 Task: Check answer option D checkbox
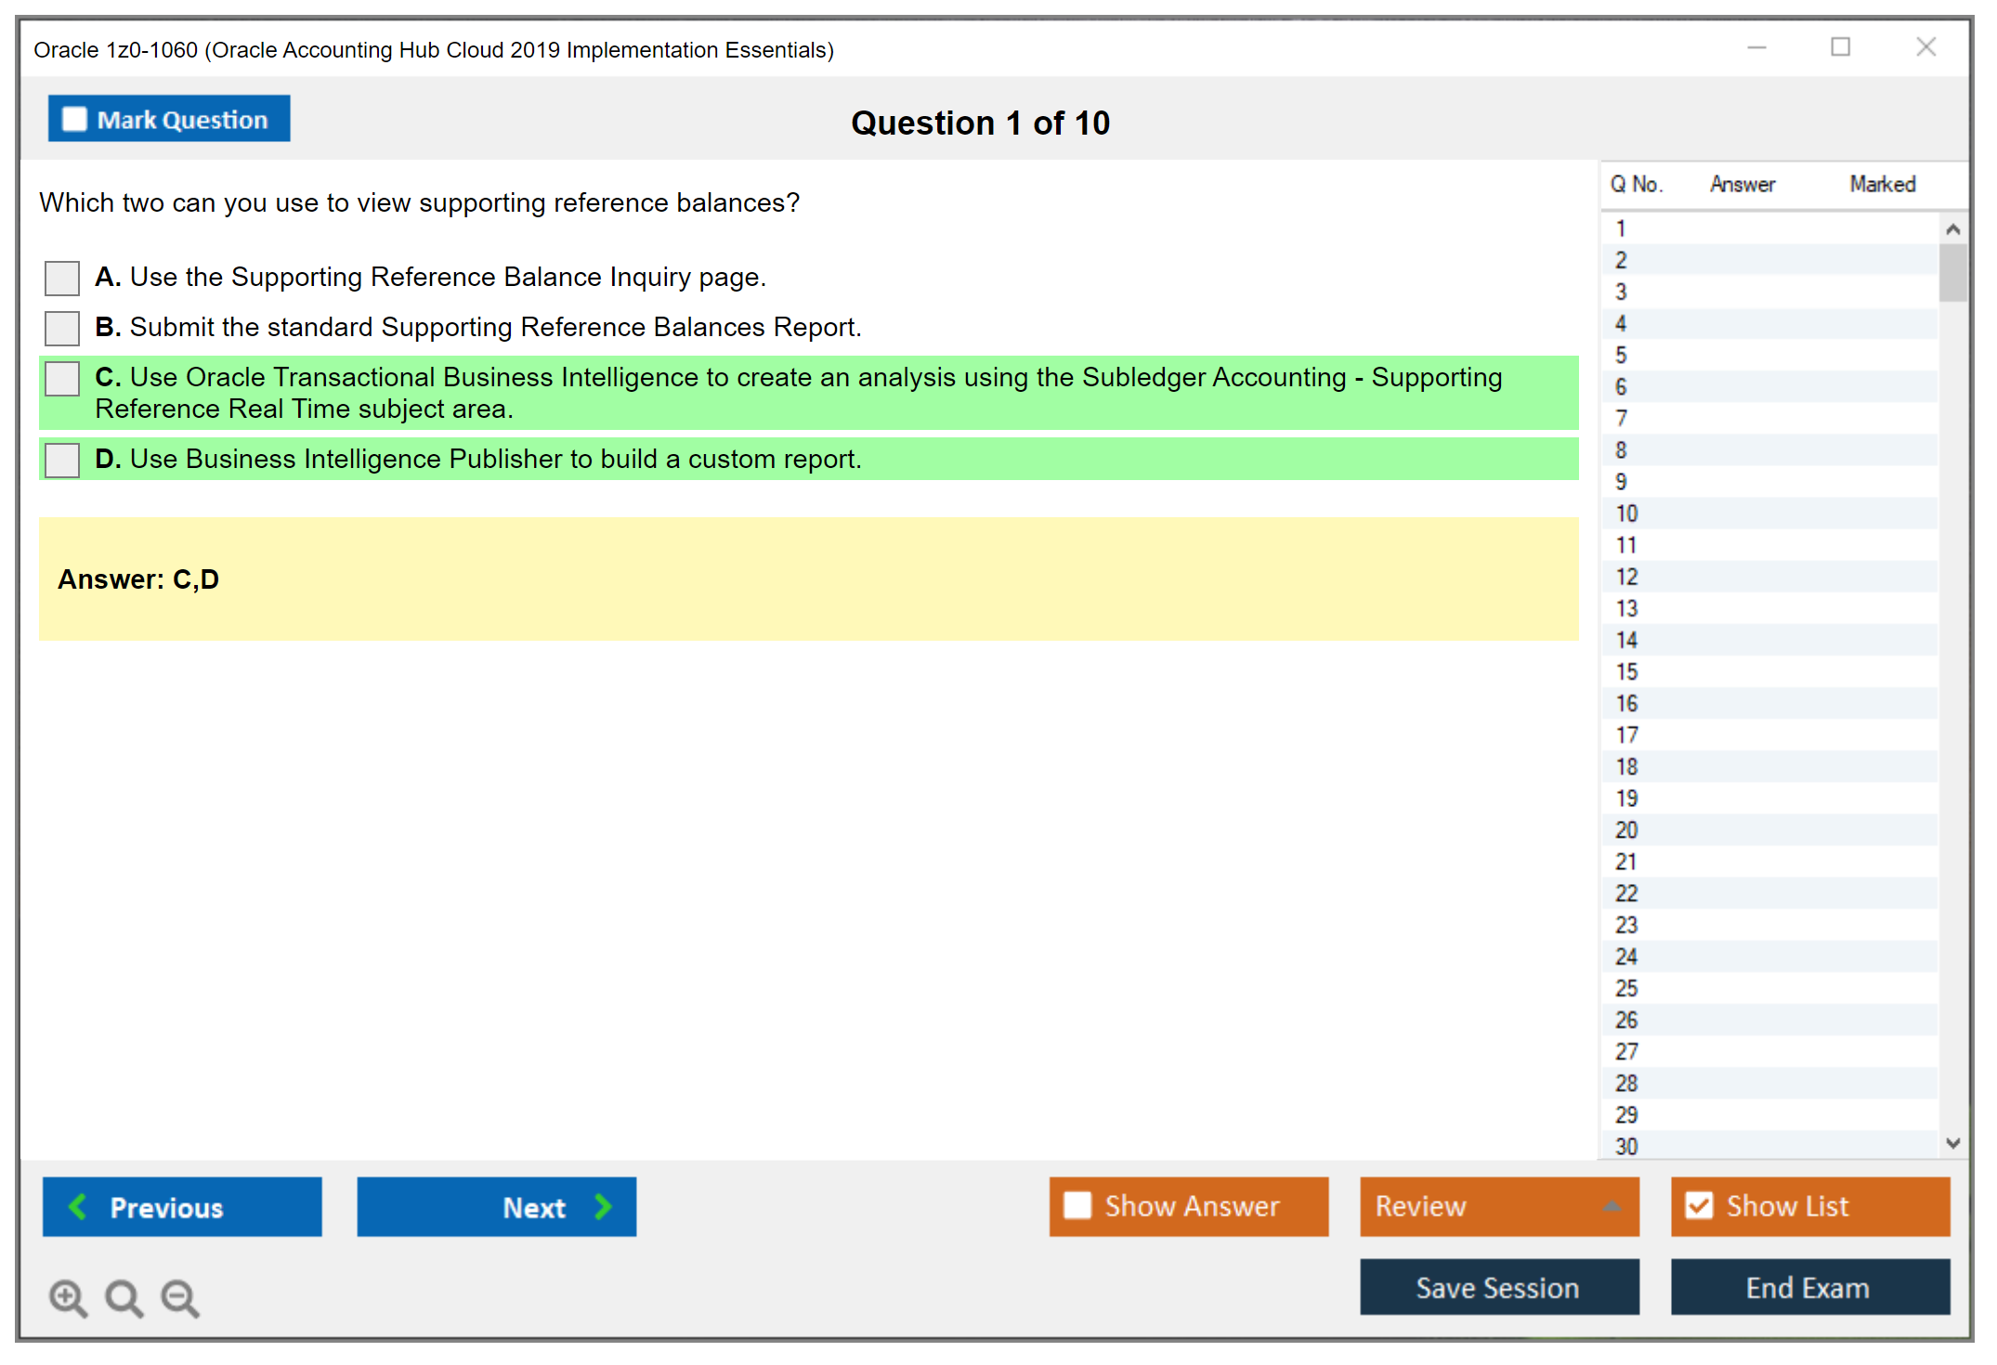pos(60,459)
